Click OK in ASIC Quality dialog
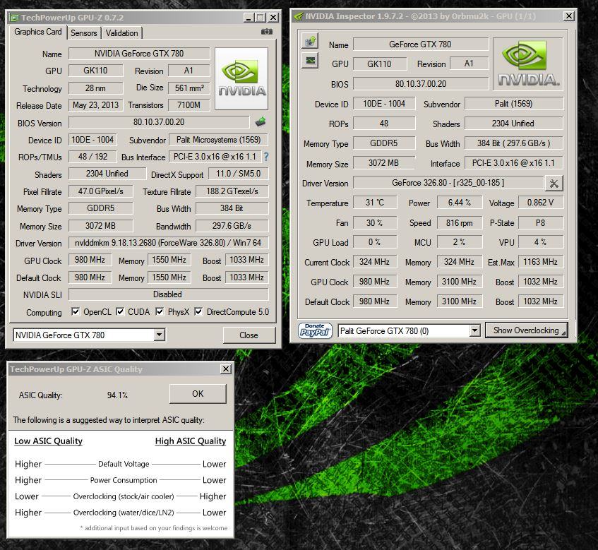The height and width of the screenshot is (550, 598). [198, 394]
